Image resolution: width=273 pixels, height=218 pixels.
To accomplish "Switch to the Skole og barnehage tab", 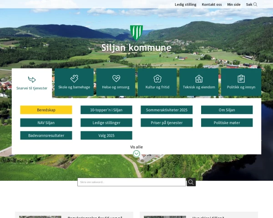I will point(74,82).
